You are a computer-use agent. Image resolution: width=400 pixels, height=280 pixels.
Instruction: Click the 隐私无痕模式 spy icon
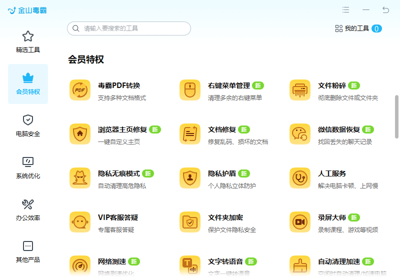pos(80,178)
